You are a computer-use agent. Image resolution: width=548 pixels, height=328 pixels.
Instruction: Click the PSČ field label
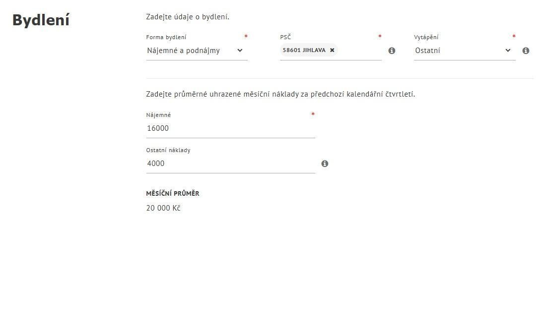coord(285,37)
